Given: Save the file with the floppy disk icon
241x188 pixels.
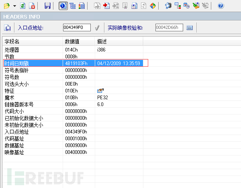Looking at the screenshot, I should [47, 6].
